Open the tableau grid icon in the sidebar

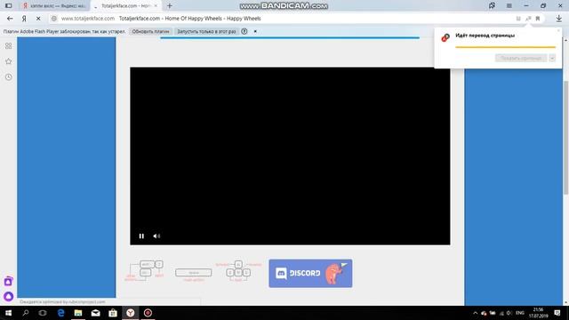8,45
